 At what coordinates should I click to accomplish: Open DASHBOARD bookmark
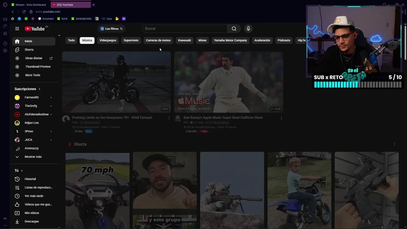[x=81, y=19]
